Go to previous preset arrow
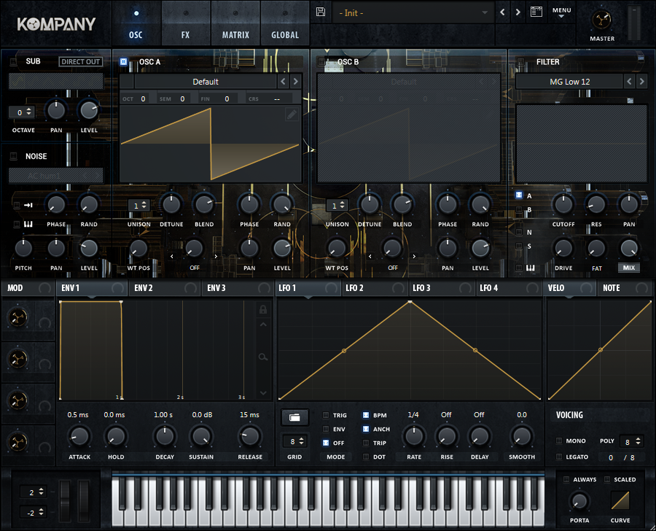 point(502,12)
